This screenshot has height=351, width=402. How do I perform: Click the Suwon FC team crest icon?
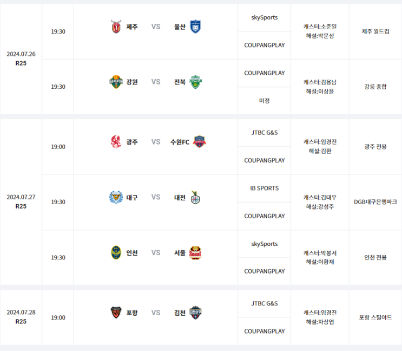(x=199, y=142)
